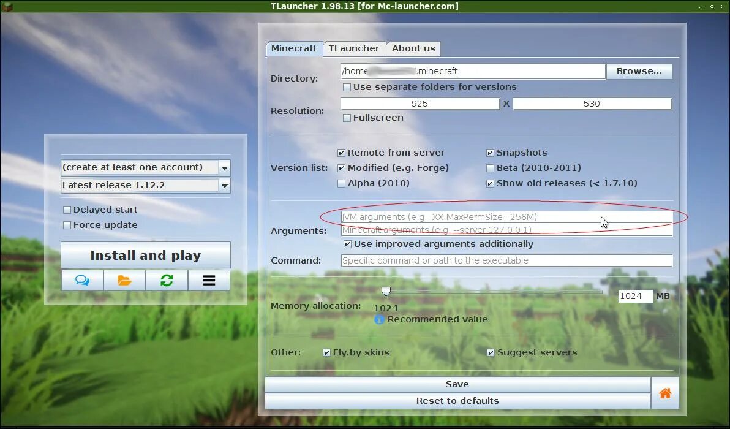
Task: Switch to the TLauncher tab
Action: pos(354,48)
